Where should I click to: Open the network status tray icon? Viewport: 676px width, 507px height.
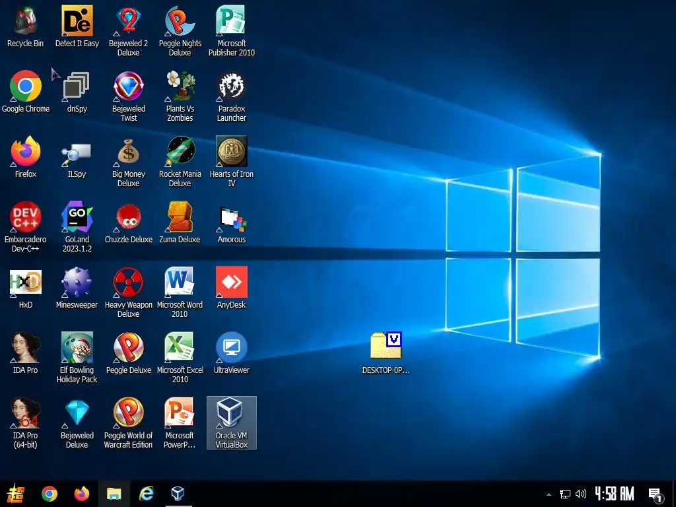(x=565, y=494)
